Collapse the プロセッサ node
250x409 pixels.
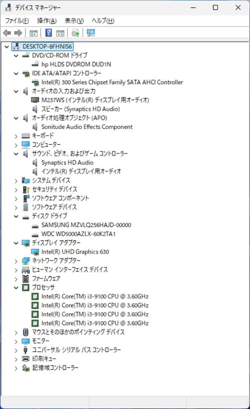[x=16, y=288]
